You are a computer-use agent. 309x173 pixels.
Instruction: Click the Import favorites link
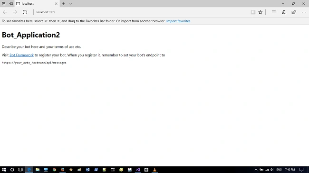(x=178, y=21)
